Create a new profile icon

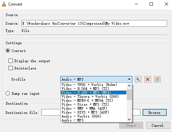pos(157,79)
